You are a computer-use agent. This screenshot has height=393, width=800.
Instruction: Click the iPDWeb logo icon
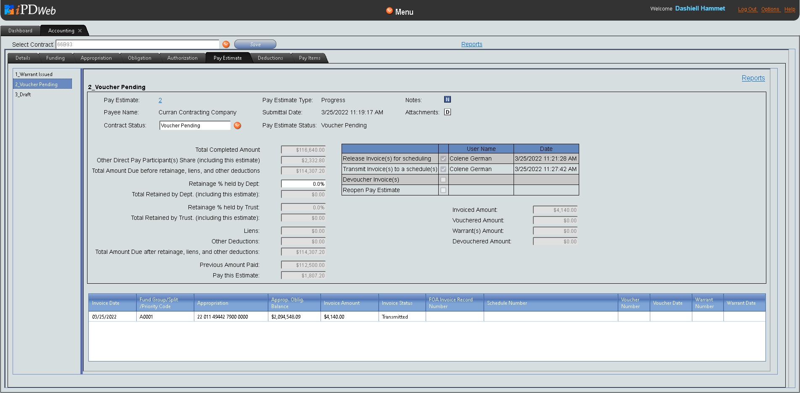(9, 10)
